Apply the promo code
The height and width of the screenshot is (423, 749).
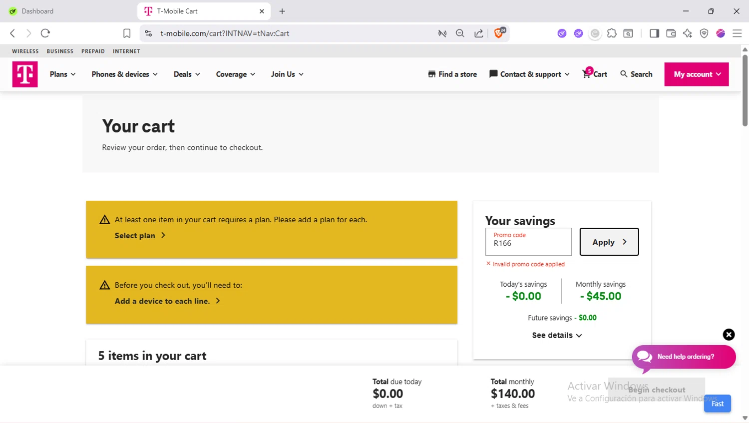tap(609, 242)
